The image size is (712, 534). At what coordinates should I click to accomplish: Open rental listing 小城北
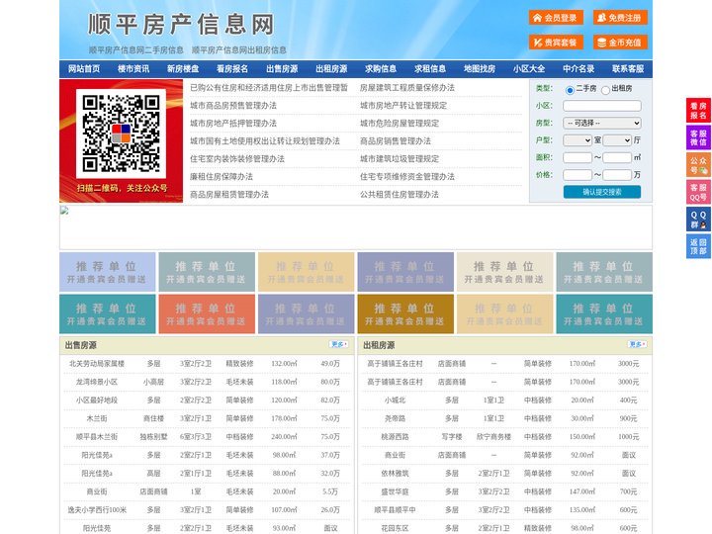395,400
